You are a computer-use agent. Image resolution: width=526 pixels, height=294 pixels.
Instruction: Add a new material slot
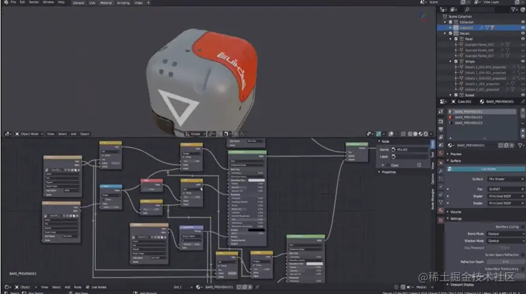pos(523,111)
